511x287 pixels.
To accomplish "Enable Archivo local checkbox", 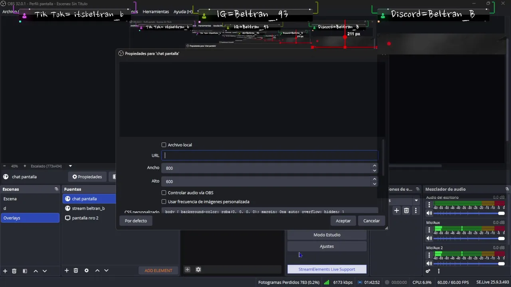I will pyautogui.click(x=164, y=145).
